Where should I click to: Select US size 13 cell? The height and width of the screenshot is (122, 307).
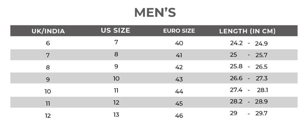pos(116,115)
